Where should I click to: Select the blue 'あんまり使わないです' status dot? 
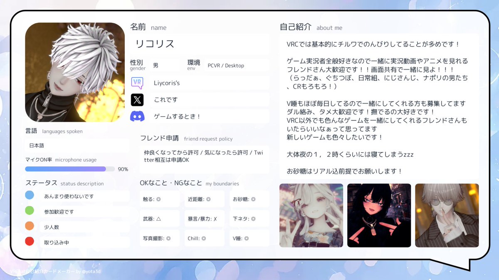tap(29, 195)
